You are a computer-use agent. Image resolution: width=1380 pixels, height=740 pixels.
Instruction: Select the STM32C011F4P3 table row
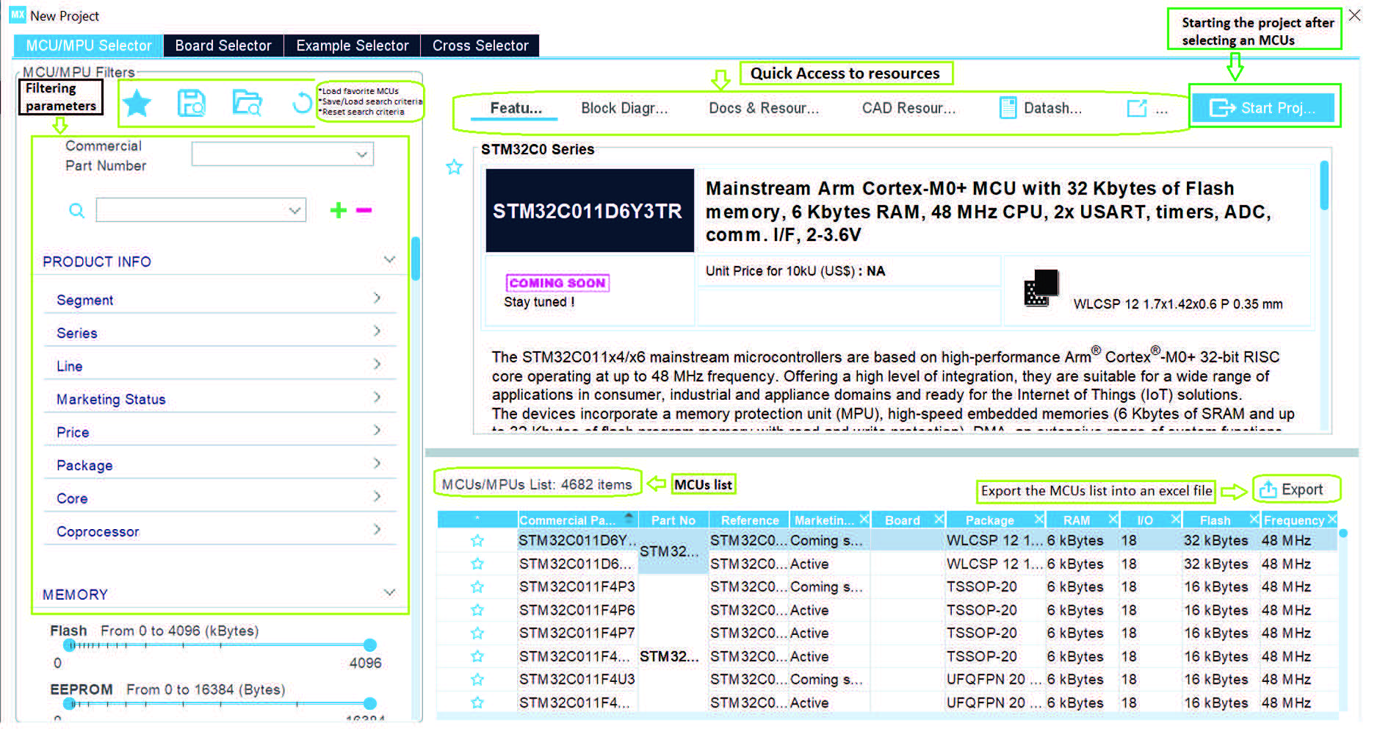(x=888, y=587)
